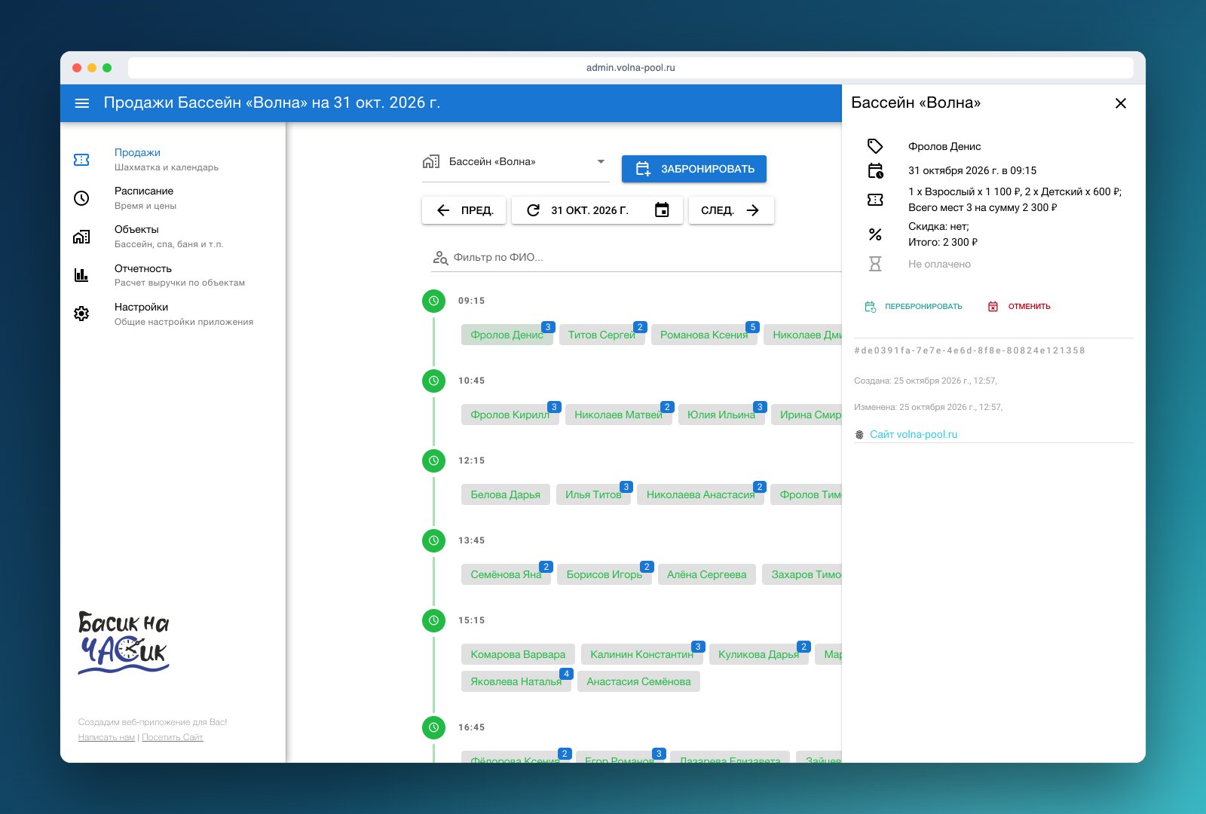Select booking chip Титов Сергей
This screenshot has width=1206, height=814.
pyautogui.click(x=601, y=335)
